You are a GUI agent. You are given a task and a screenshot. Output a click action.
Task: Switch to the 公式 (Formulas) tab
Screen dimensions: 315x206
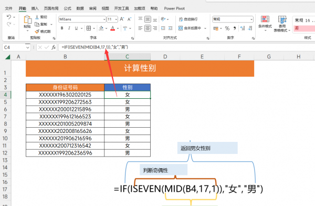tap(68, 8)
